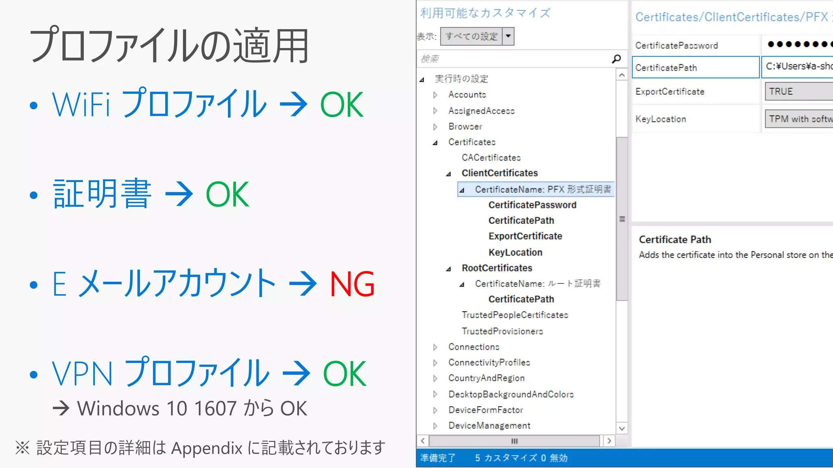Collapse CertificateName: ルート証明書 node
Image resolution: width=833 pixels, height=468 pixels.
(x=462, y=284)
